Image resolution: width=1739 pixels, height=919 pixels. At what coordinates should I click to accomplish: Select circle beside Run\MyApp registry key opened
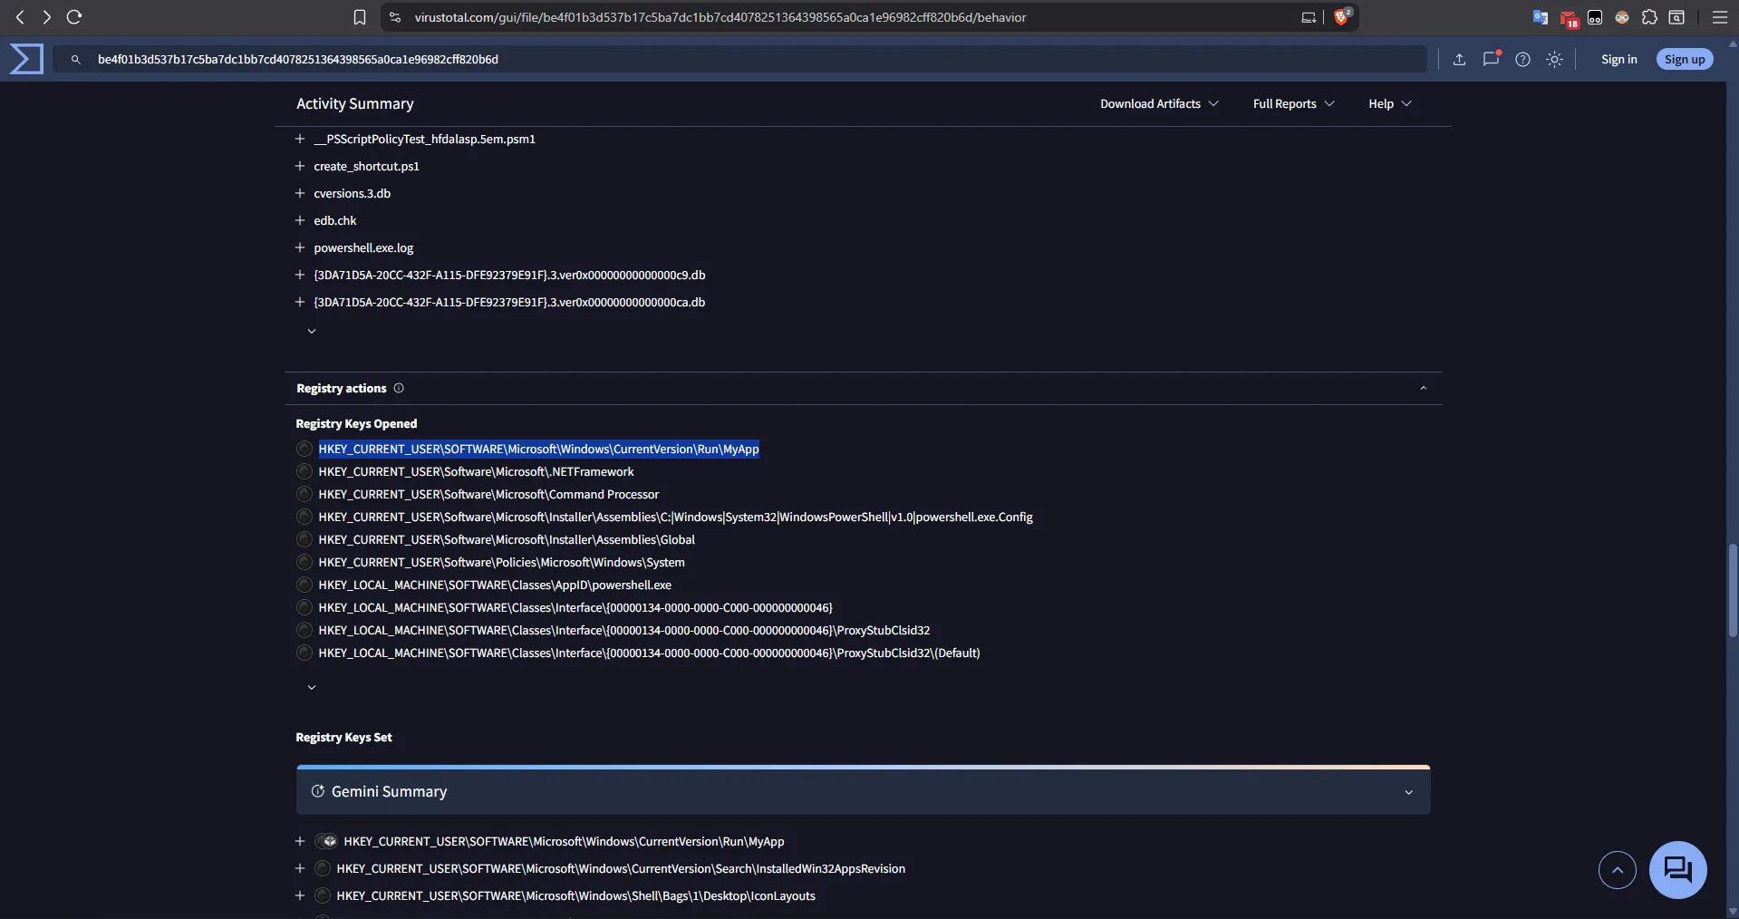(304, 450)
